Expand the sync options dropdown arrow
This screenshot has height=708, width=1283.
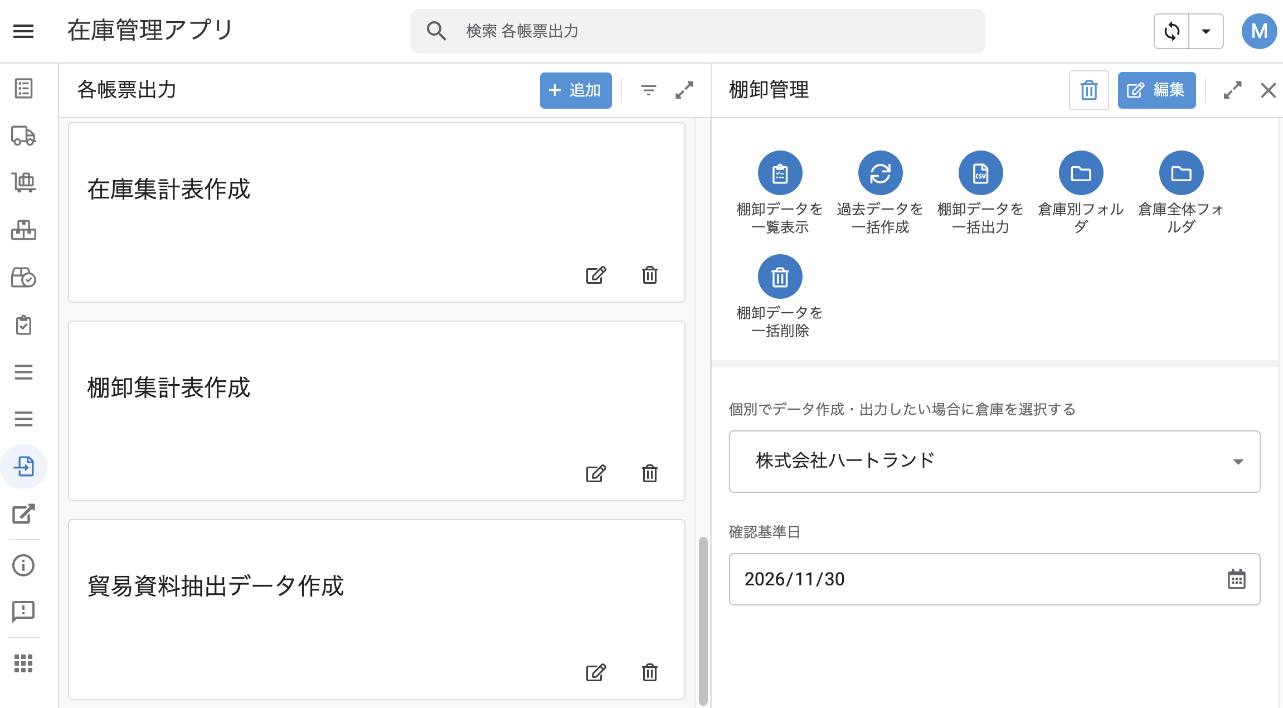click(1206, 31)
